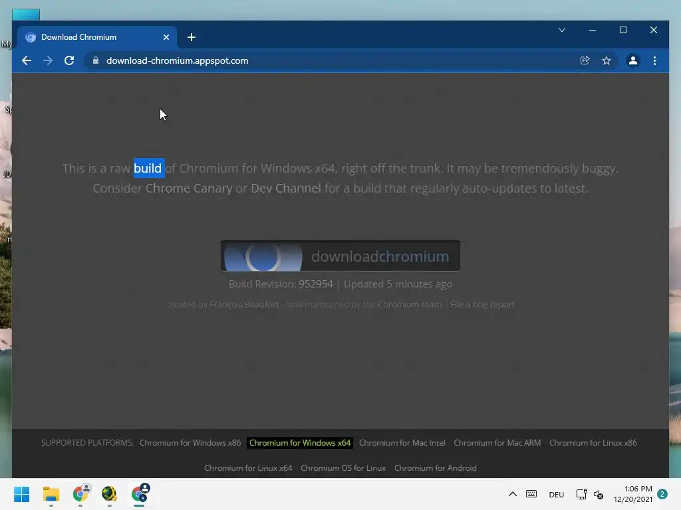The image size is (681, 510).
Task: Select Chromium for Linux x86 platform
Action: [x=593, y=443]
